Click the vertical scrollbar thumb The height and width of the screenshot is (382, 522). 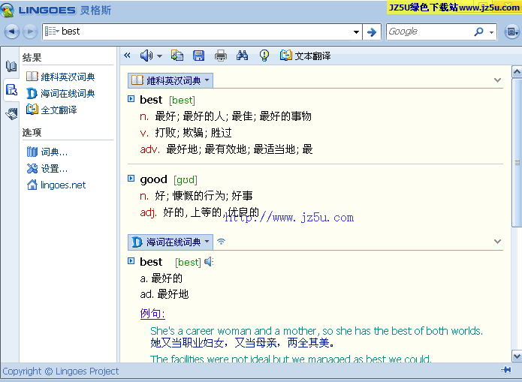pyautogui.click(x=517, y=153)
